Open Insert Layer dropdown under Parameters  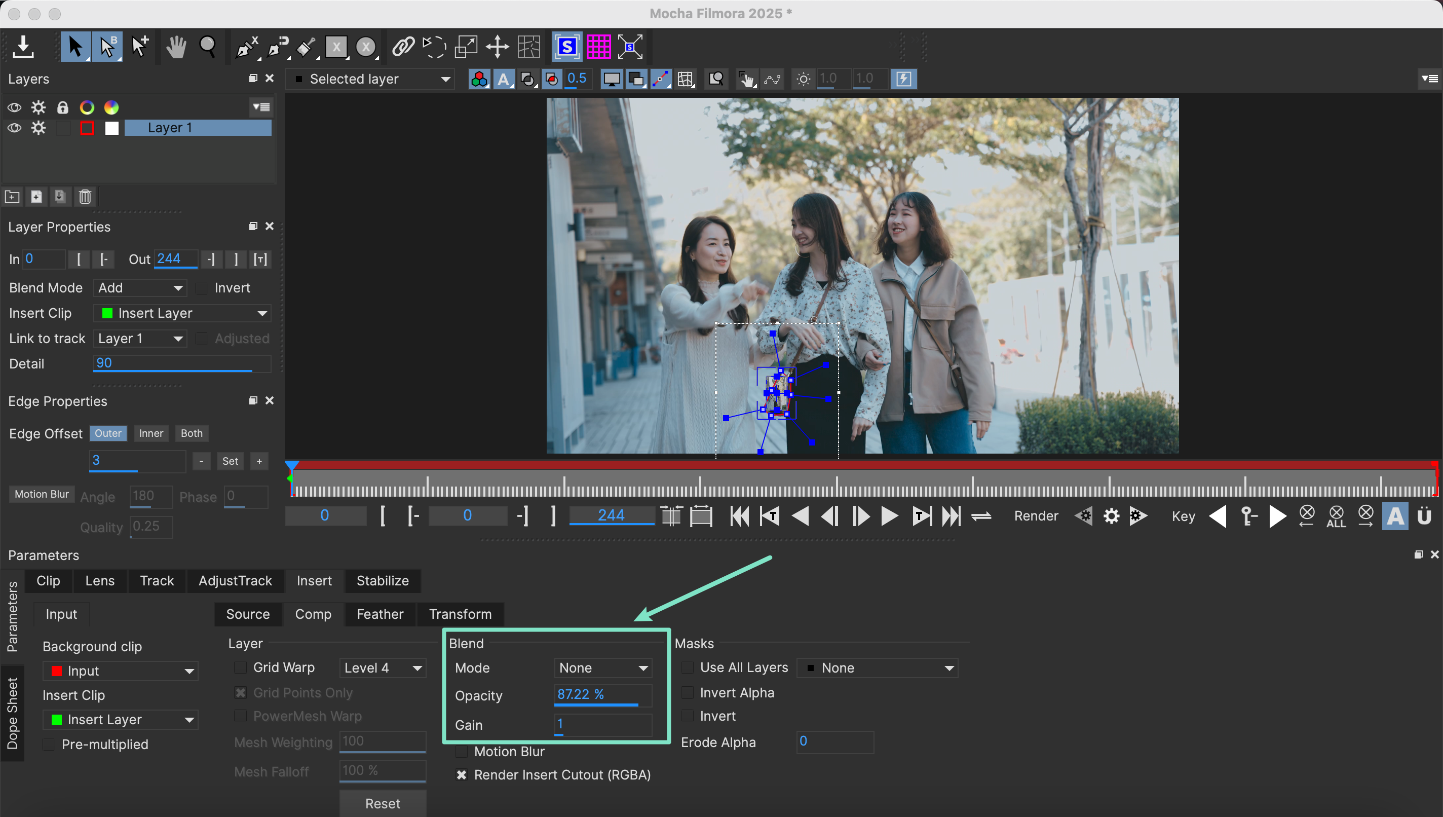click(x=121, y=719)
